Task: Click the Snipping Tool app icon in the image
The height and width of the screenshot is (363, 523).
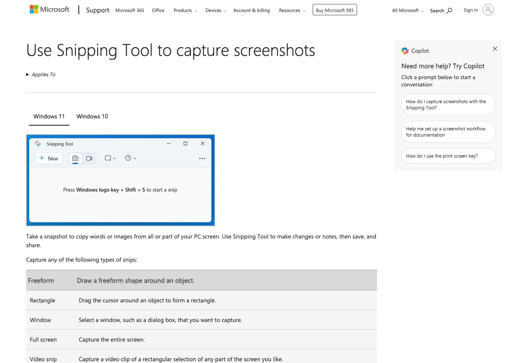Action: pyautogui.click(x=38, y=144)
